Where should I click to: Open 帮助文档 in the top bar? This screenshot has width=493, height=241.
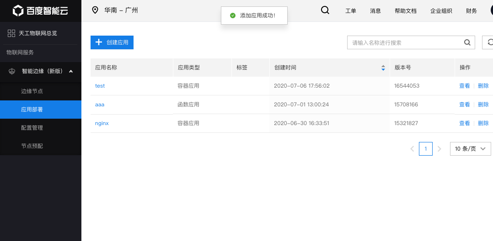406,11
